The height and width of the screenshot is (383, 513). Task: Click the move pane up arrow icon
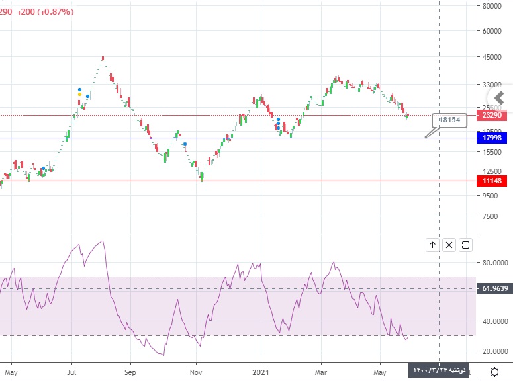point(432,245)
